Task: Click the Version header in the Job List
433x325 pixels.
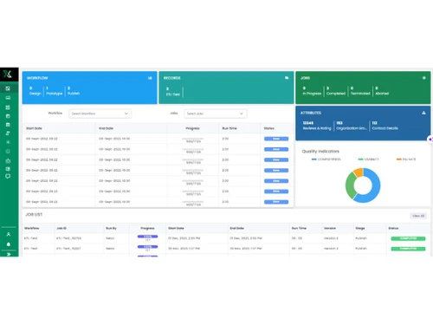Action: click(330, 228)
